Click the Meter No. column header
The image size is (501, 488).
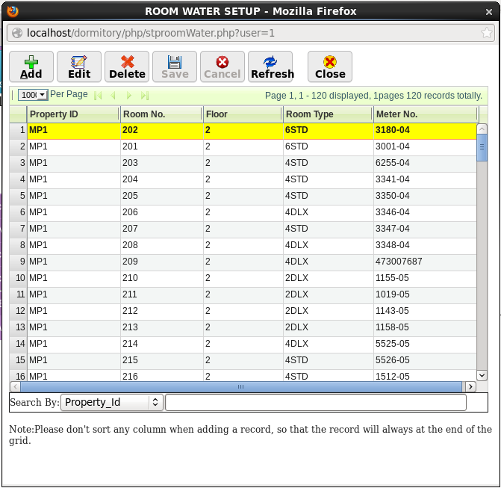424,114
